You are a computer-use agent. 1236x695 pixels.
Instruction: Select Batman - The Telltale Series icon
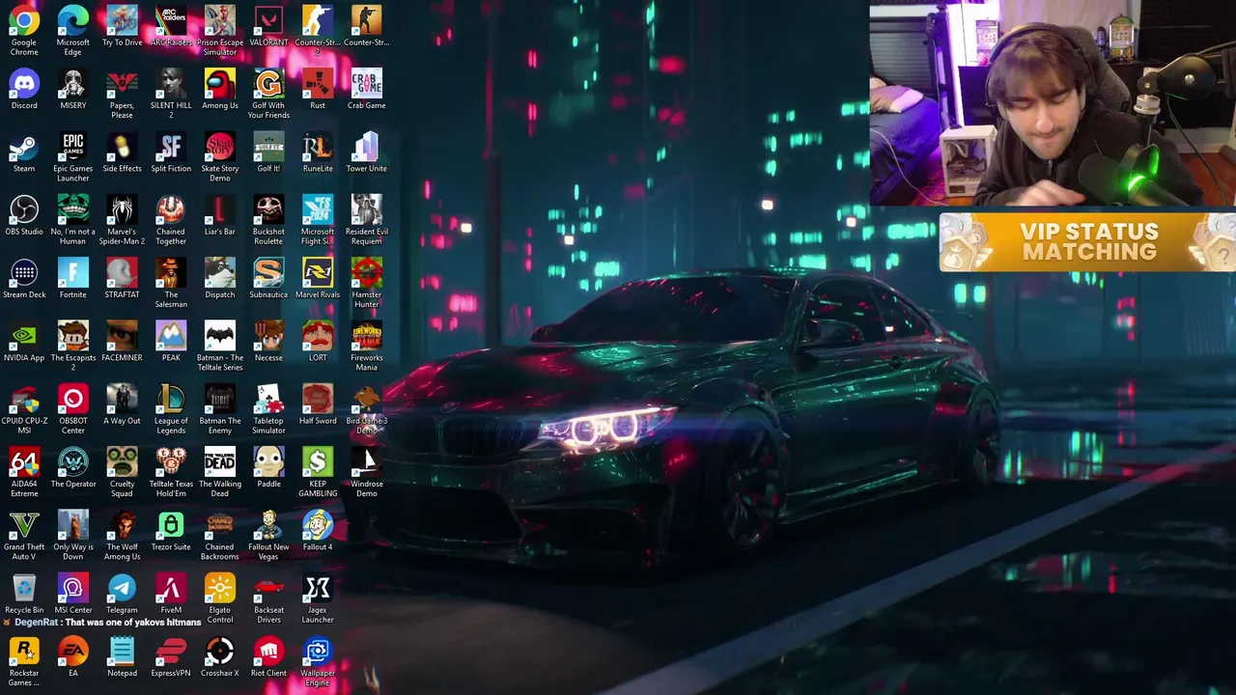tap(220, 345)
